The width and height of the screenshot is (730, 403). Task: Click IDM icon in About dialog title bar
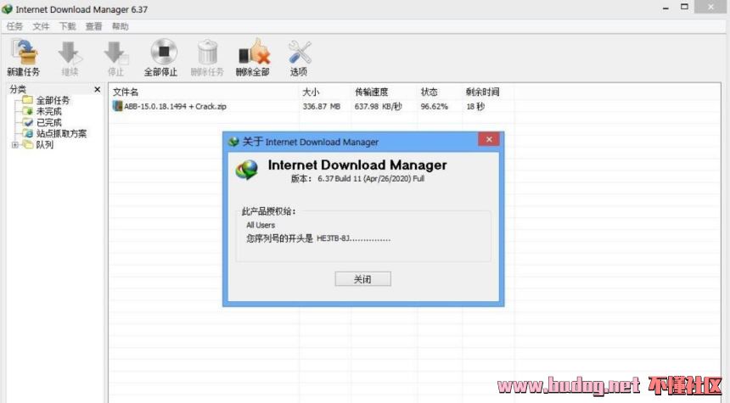click(x=233, y=142)
